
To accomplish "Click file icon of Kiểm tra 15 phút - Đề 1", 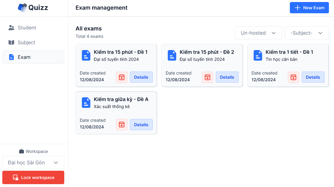I will (x=86, y=55).
